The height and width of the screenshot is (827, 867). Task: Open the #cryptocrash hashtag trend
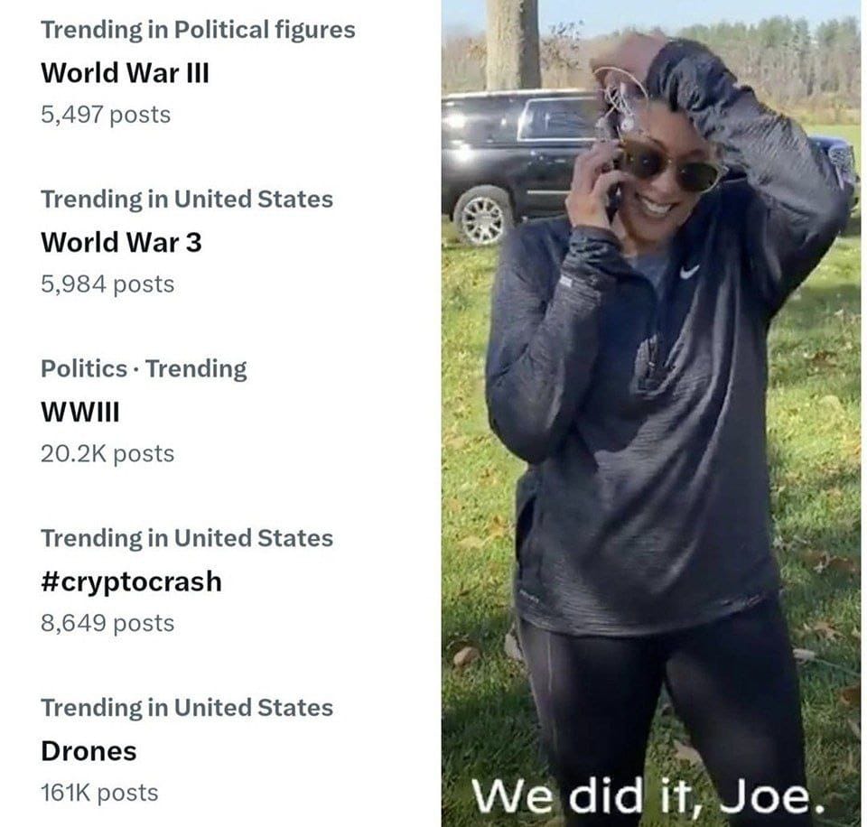click(x=131, y=582)
